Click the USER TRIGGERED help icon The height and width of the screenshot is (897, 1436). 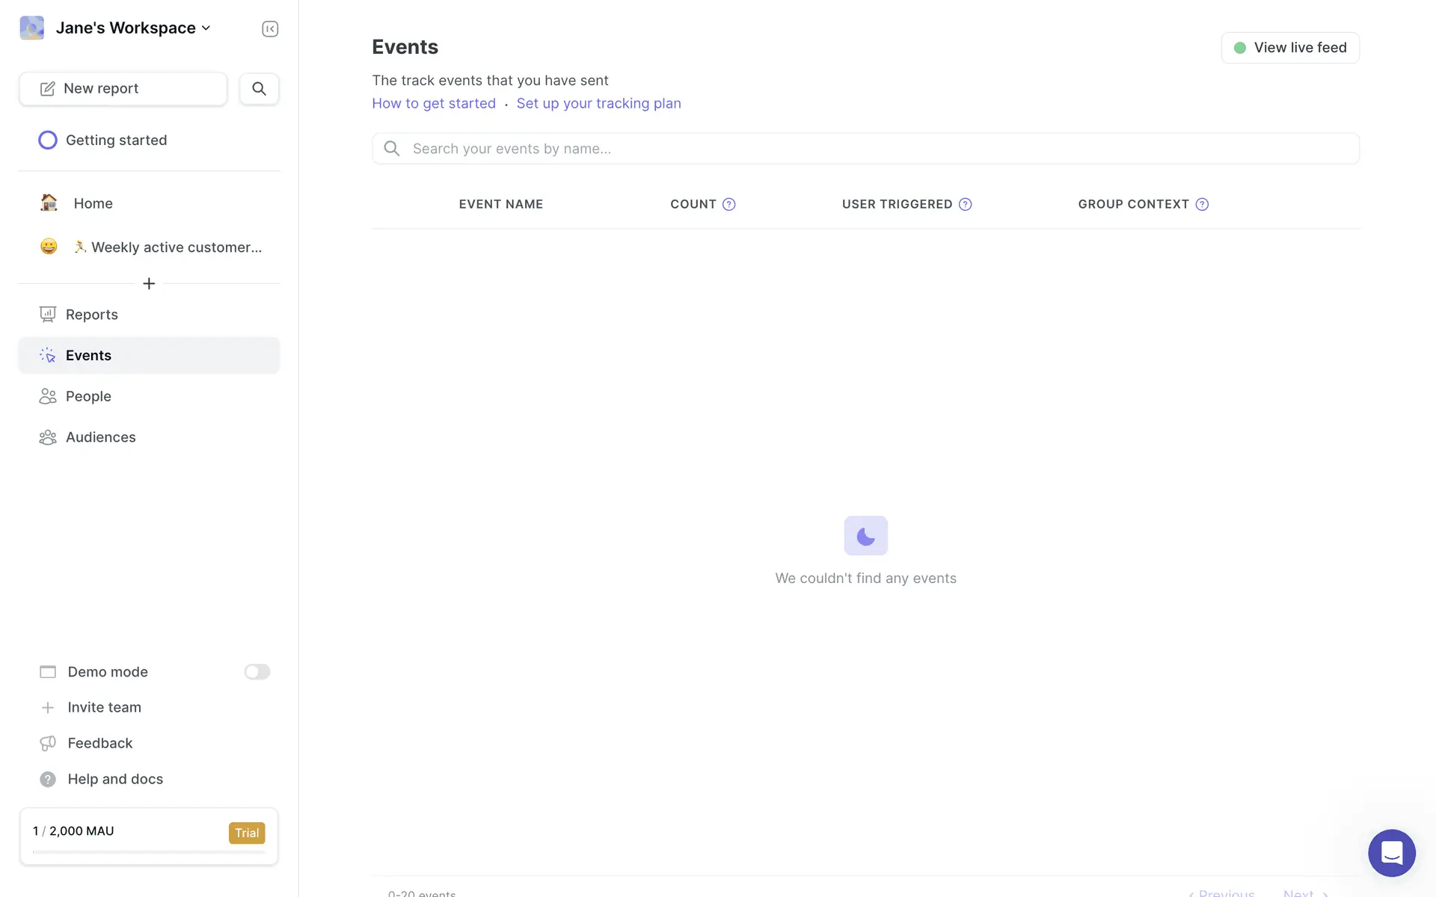(966, 204)
